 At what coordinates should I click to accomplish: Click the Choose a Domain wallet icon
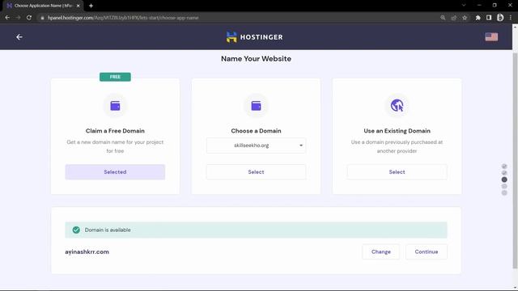(x=256, y=106)
